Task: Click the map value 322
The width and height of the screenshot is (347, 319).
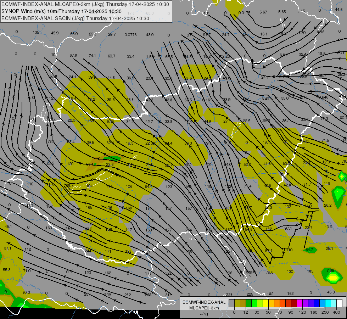Action: pyautogui.click(x=169, y=273)
